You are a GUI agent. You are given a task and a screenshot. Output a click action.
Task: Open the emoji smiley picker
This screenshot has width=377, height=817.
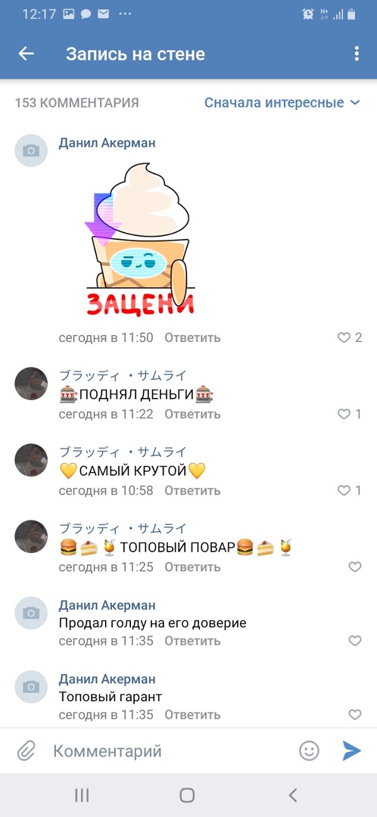tap(309, 751)
